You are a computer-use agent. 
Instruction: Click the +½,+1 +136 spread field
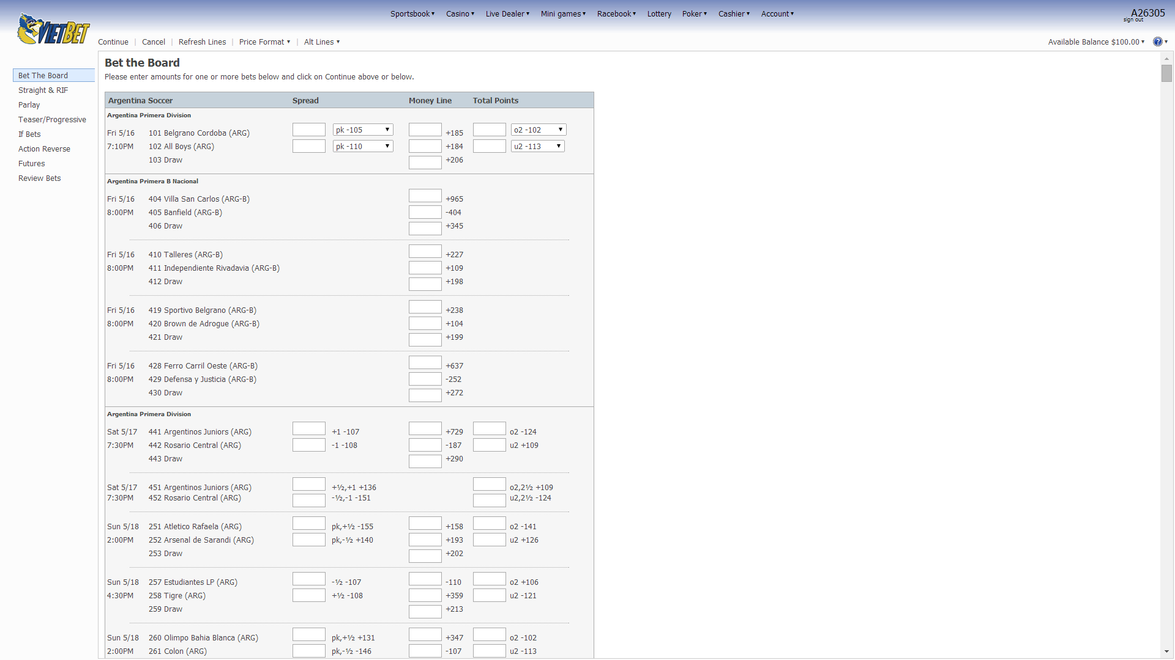309,484
